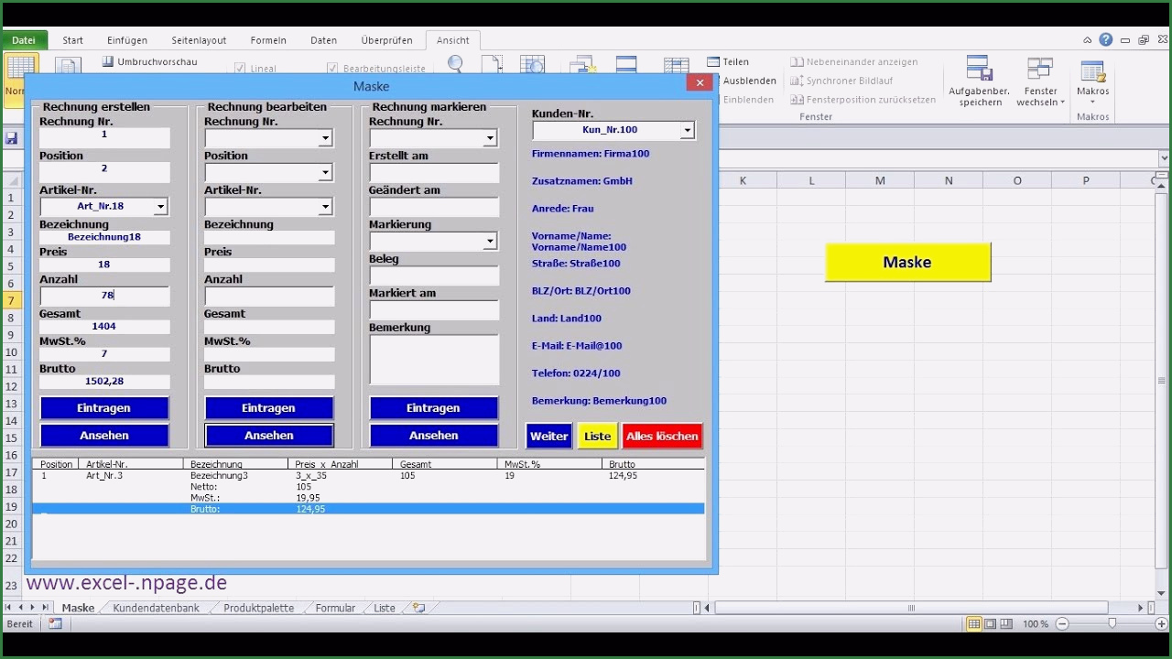The height and width of the screenshot is (659, 1172).
Task: Open the Formeln ribbon tab
Action: point(268,40)
